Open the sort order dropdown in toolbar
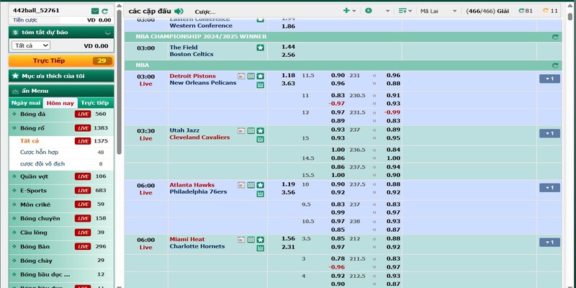576x288 pixels. [405, 11]
